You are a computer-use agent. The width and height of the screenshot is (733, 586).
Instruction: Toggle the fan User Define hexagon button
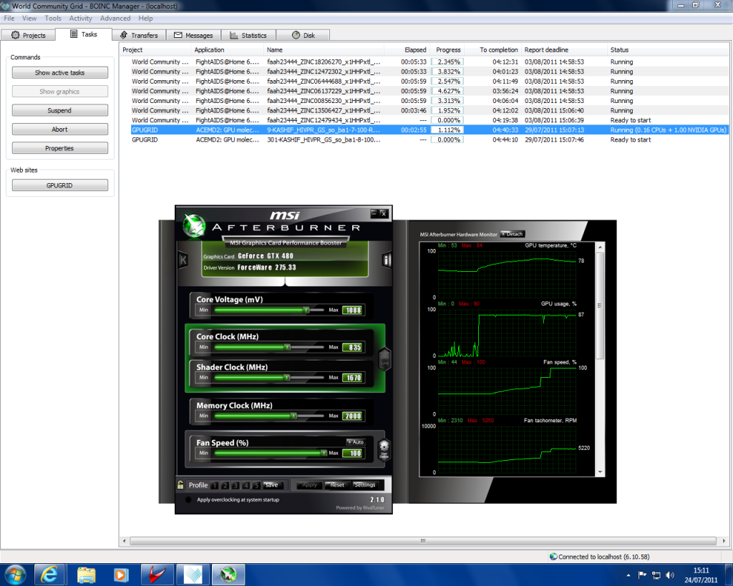pyautogui.click(x=384, y=449)
